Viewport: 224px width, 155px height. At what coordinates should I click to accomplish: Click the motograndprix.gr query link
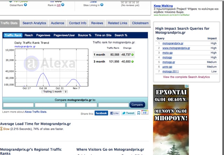coord(173,43)
